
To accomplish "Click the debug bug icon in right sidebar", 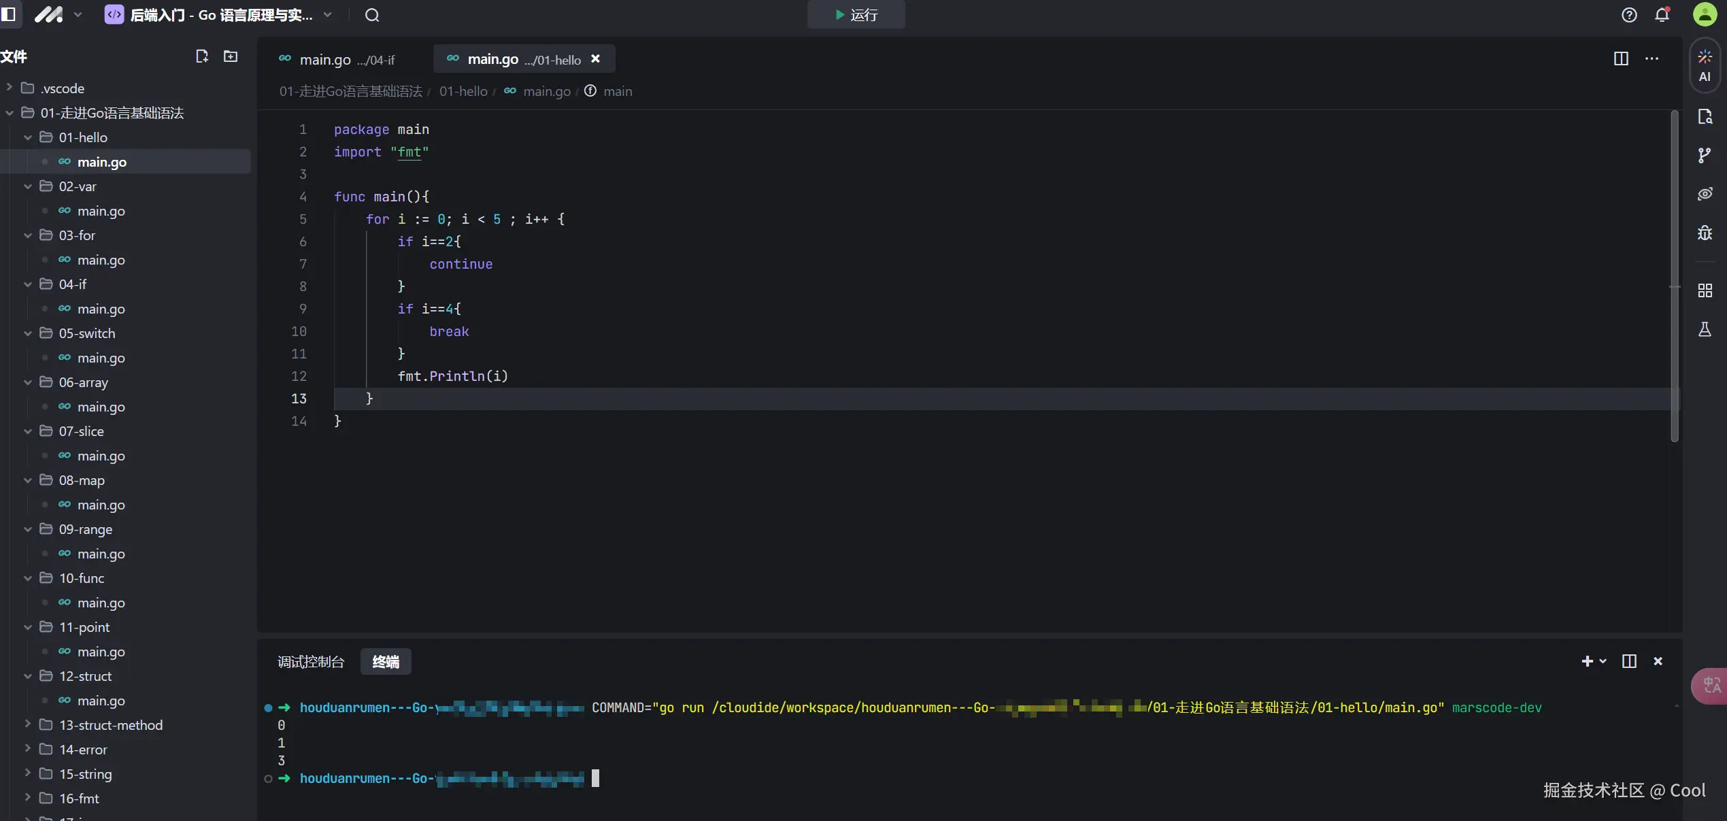I will [1704, 233].
